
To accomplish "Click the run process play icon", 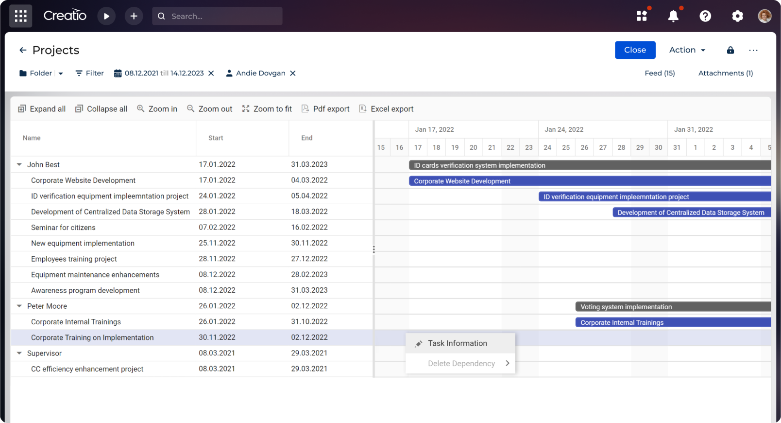I will click(x=106, y=16).
